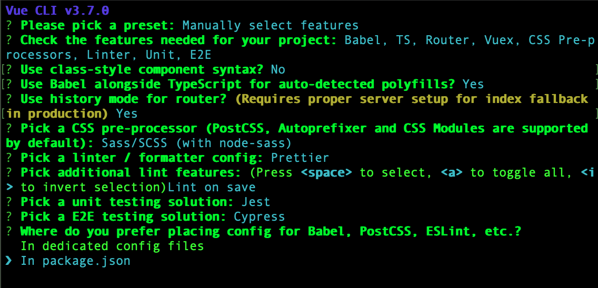
Task: Select the "In dedicated config files" option
Action: click(x=112, y=246)
